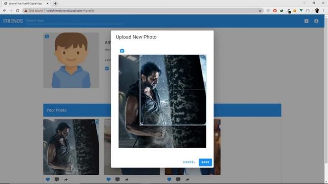This screenshot has height=184, width=328.
Task: Share the third post
Action: (x=187, y=179)
